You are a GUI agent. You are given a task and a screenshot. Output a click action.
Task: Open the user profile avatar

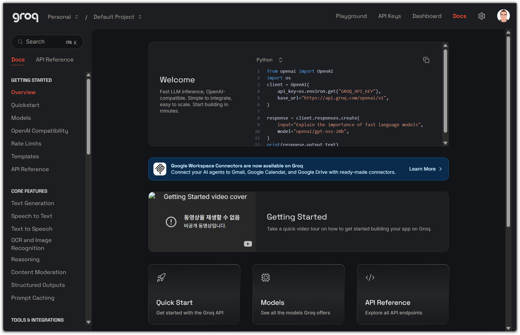click(503, 16)
